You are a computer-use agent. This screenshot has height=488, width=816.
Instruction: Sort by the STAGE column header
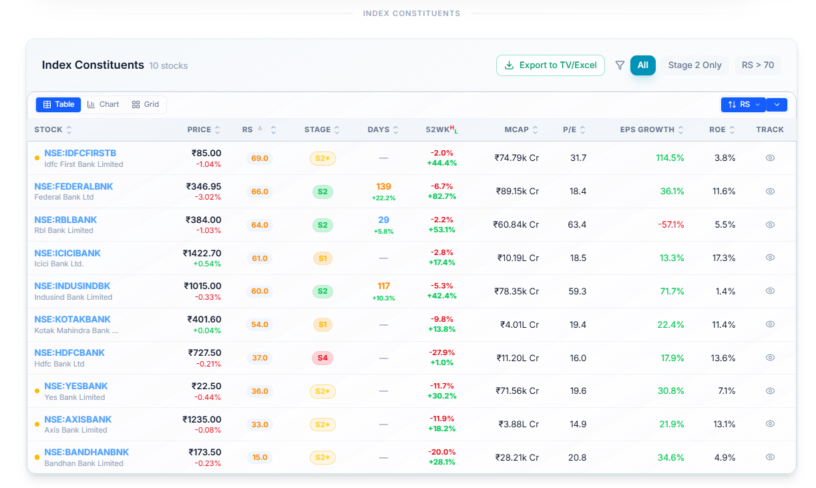coord(322,130)
